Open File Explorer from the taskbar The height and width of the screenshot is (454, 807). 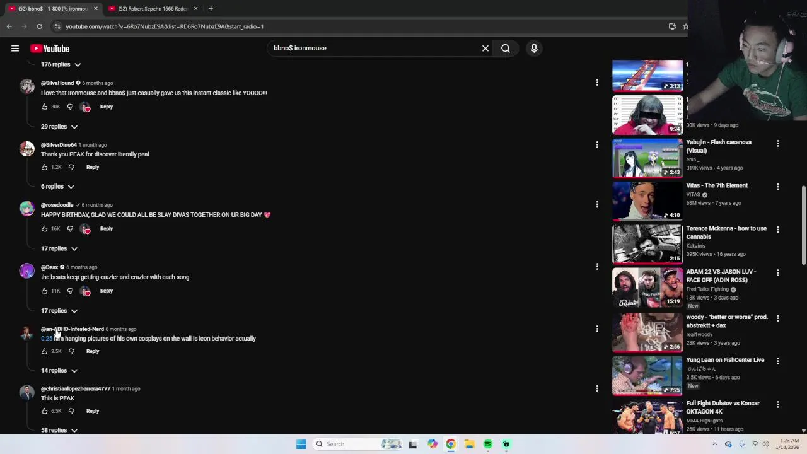[x=469, y=444]
